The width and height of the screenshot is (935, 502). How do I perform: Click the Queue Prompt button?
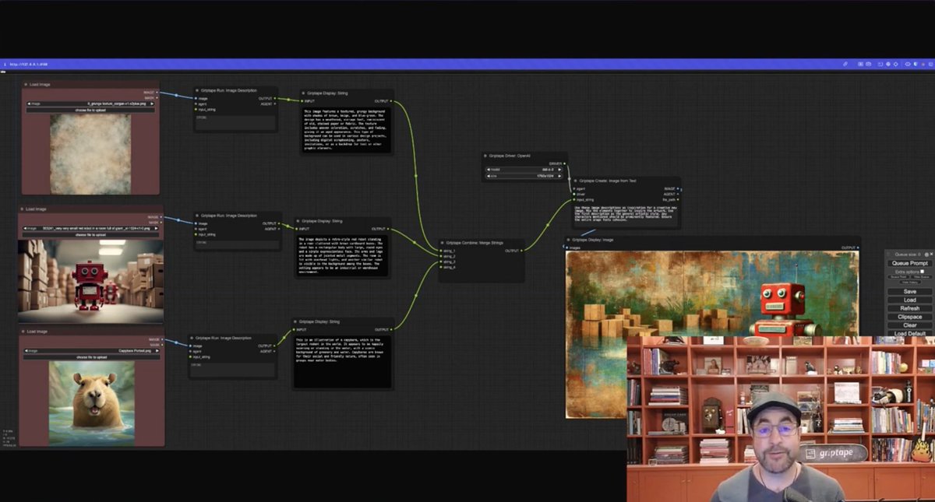coord(909,263)
